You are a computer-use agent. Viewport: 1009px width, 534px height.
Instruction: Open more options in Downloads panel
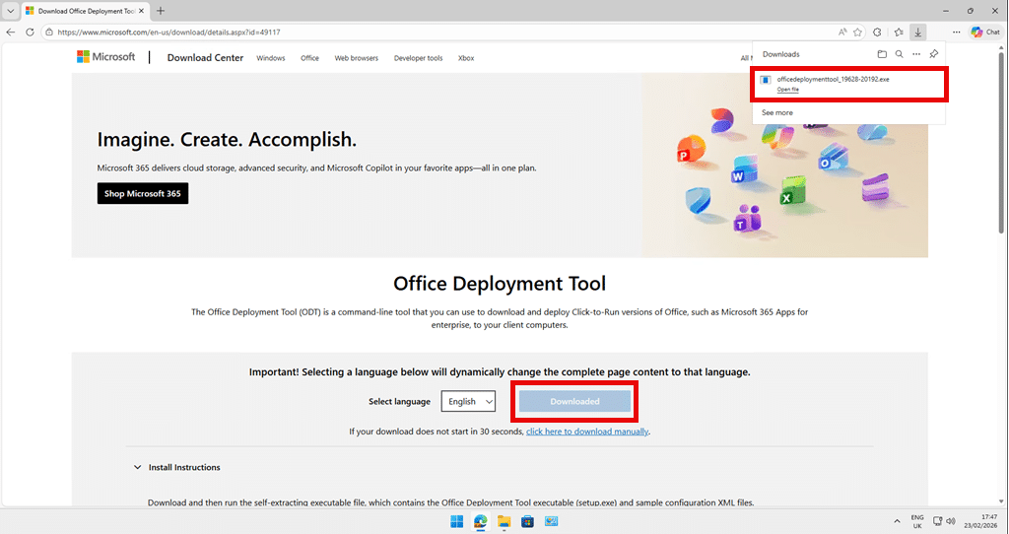tap(915, 54)
